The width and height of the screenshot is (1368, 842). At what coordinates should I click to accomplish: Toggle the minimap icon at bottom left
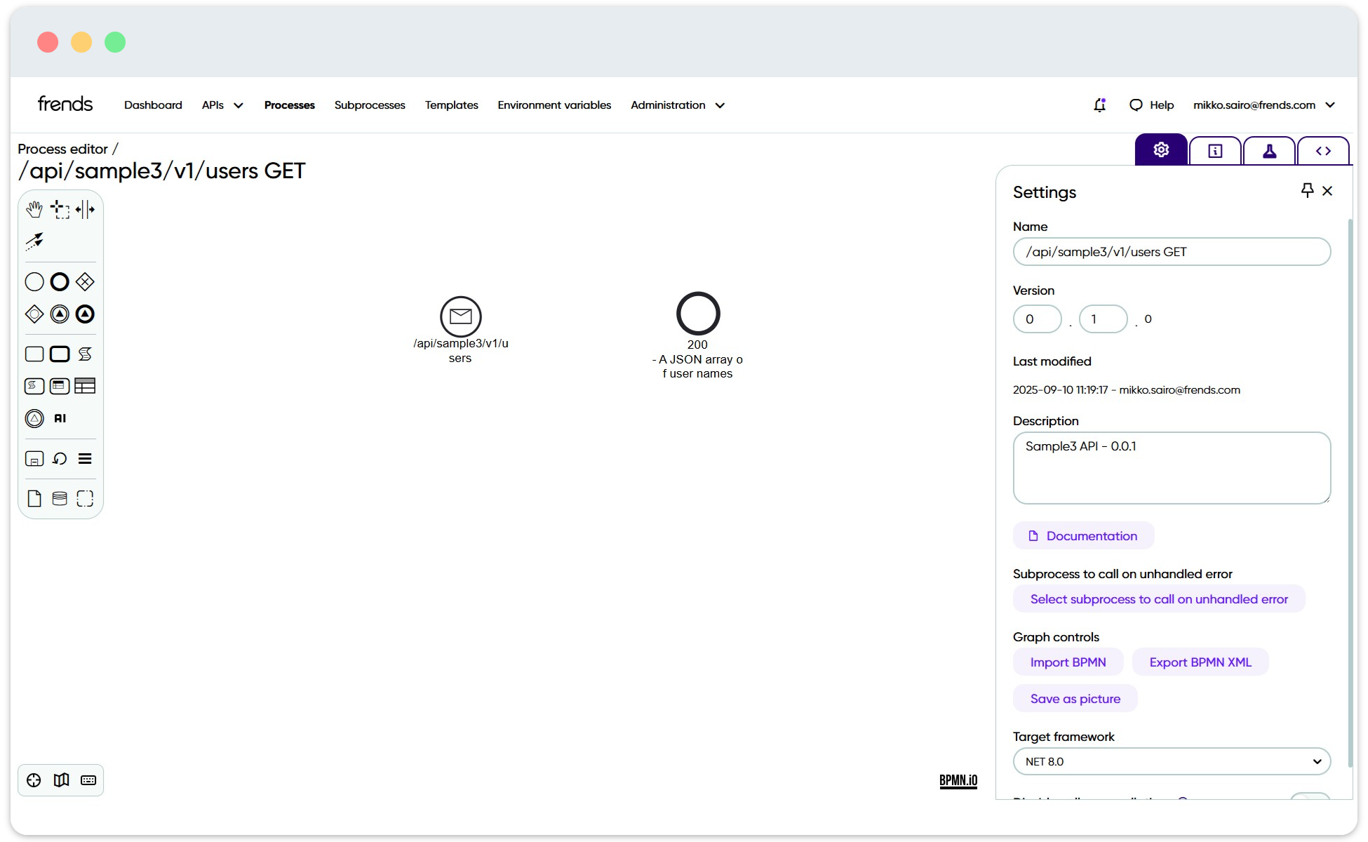61,780
